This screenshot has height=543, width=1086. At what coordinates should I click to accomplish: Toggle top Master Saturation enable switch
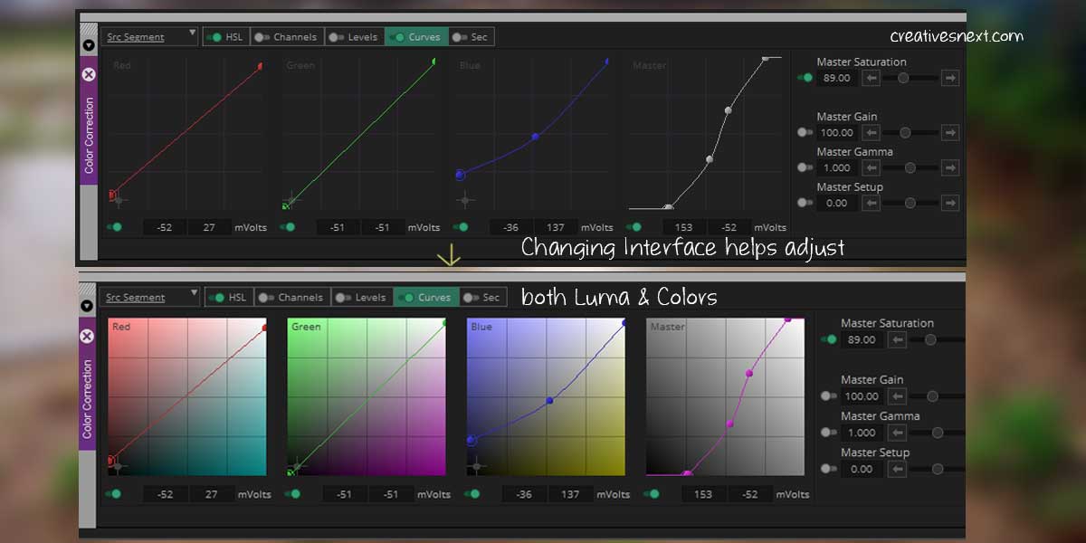(804, 79)
